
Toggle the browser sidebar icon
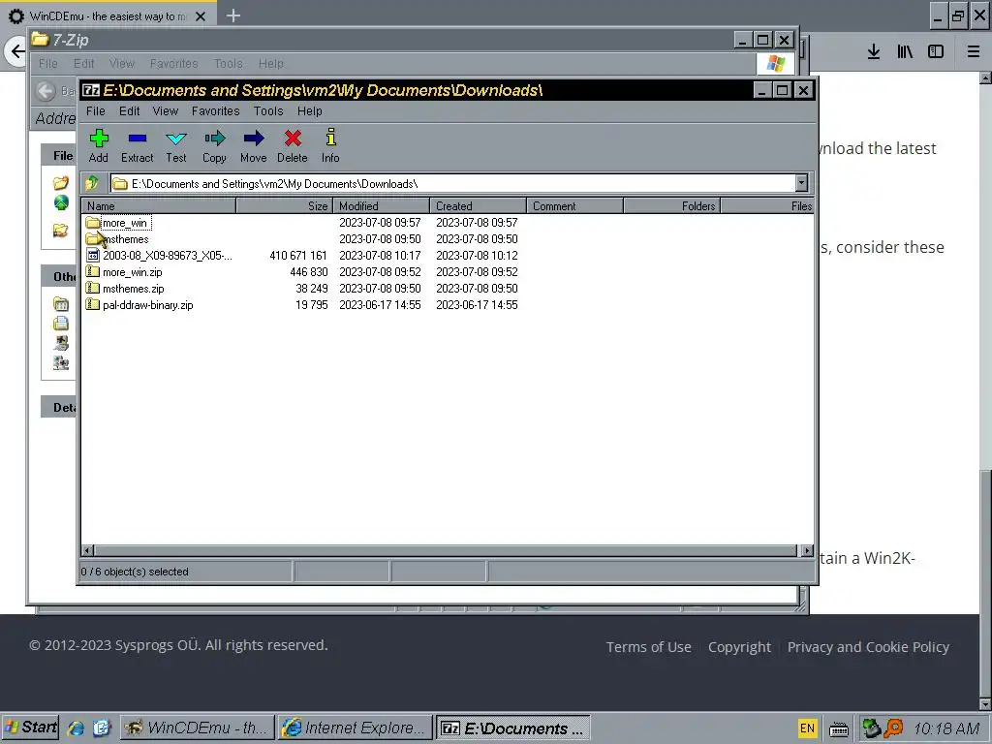(936, 52)
